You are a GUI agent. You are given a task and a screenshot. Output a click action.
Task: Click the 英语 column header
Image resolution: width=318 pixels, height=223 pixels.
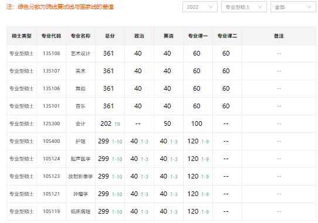point(168,36)
